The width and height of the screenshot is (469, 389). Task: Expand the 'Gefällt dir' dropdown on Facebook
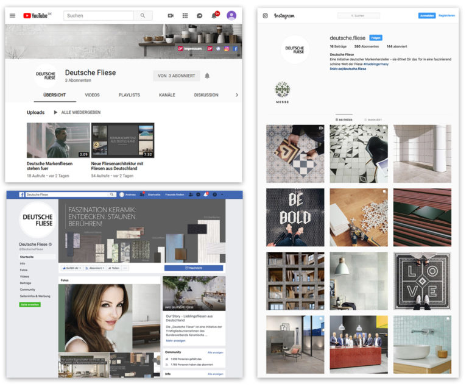tap(72, 268)
